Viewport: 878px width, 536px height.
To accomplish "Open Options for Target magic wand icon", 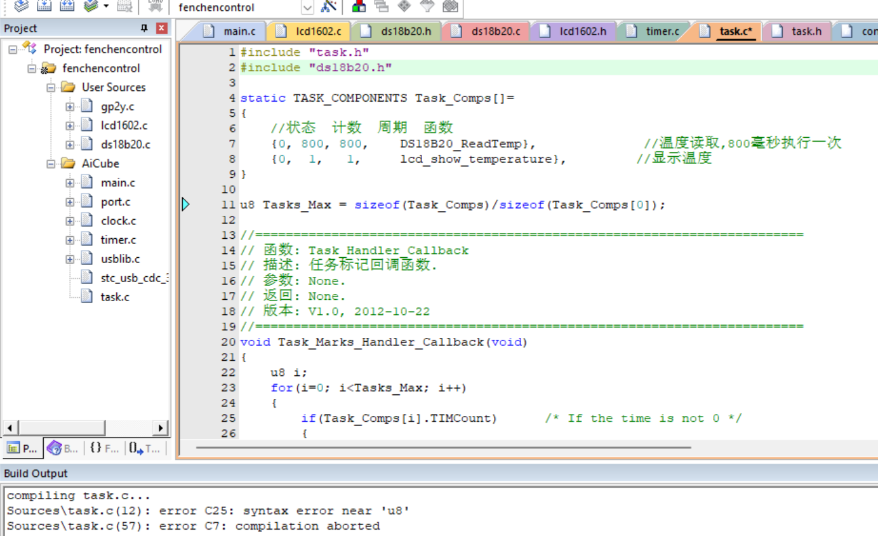I will [328, 7].
